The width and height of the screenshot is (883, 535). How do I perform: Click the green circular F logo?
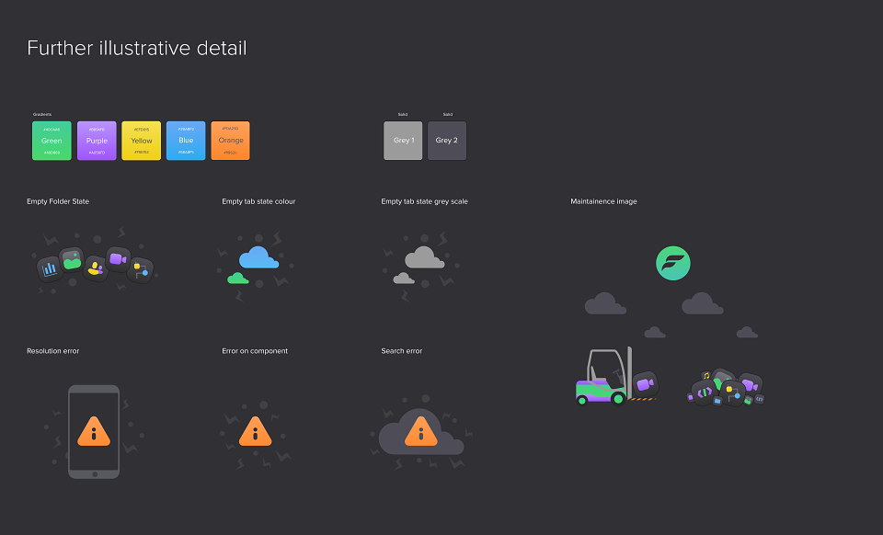pos(673,263)
